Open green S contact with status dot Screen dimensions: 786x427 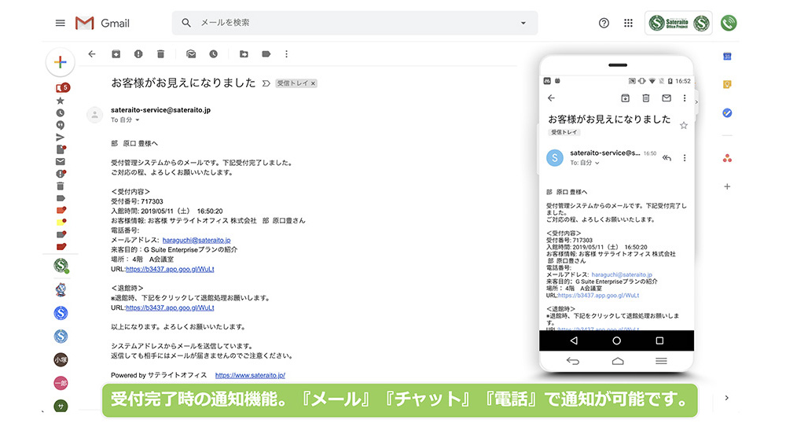point(61,265)
